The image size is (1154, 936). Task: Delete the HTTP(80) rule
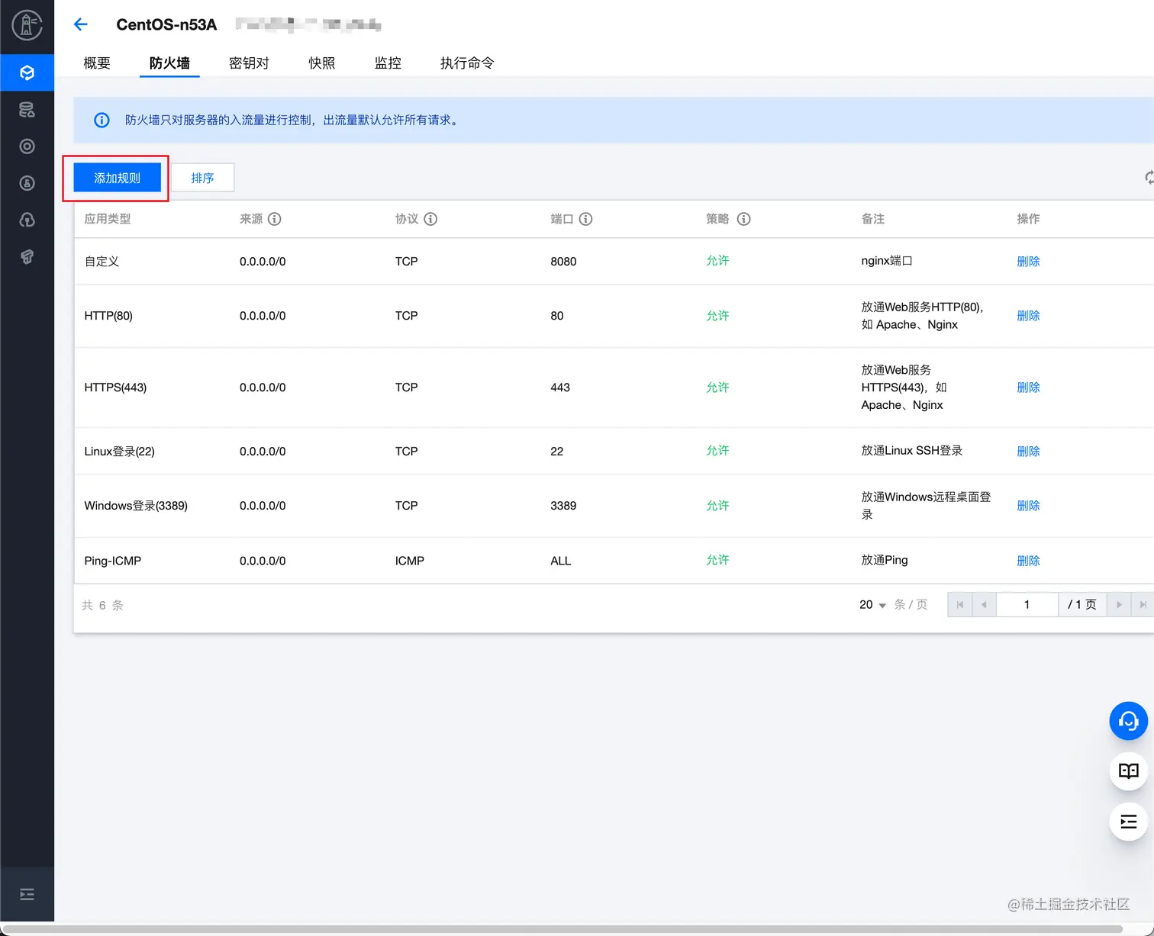[1028, 316]
